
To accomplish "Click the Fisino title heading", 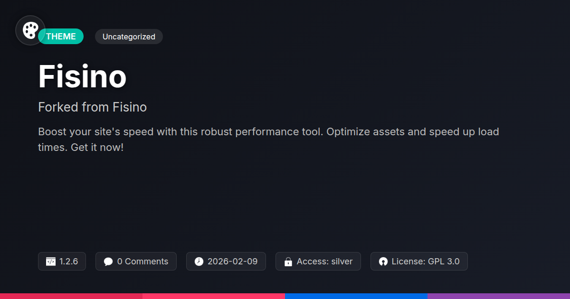I will pos(82,77).
